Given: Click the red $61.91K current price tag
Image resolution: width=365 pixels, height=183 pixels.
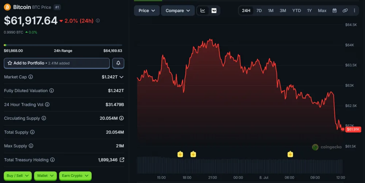Looking at the screenshot, I should pos(353,130).
